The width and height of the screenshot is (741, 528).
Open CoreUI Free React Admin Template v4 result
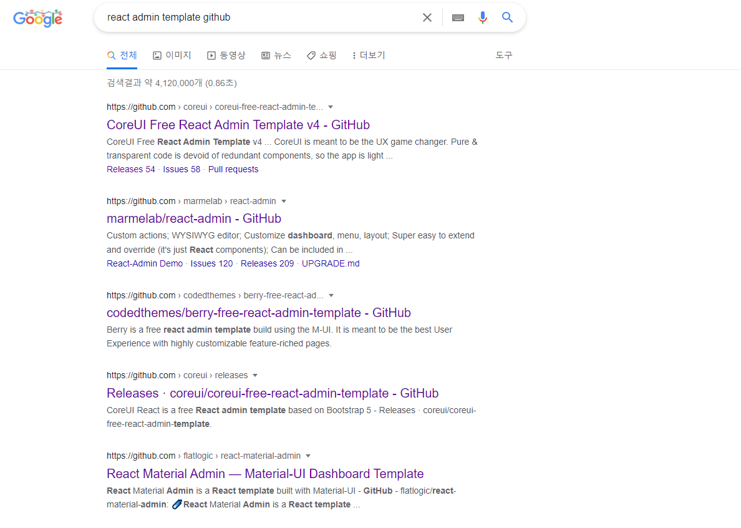[238, 125]
